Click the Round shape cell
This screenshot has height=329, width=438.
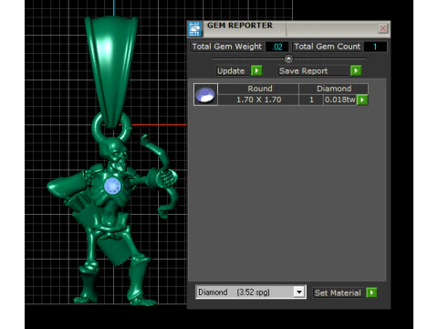pos(258,89)
